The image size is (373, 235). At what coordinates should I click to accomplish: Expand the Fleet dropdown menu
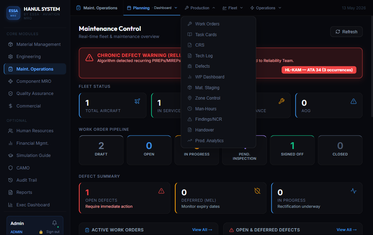pyautogui.click(x=233, y=8)
